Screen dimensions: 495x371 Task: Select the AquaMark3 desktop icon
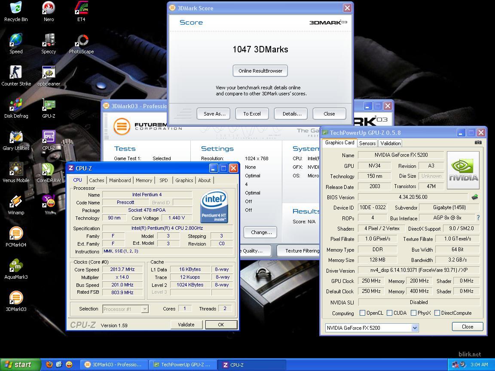(16, 269)
